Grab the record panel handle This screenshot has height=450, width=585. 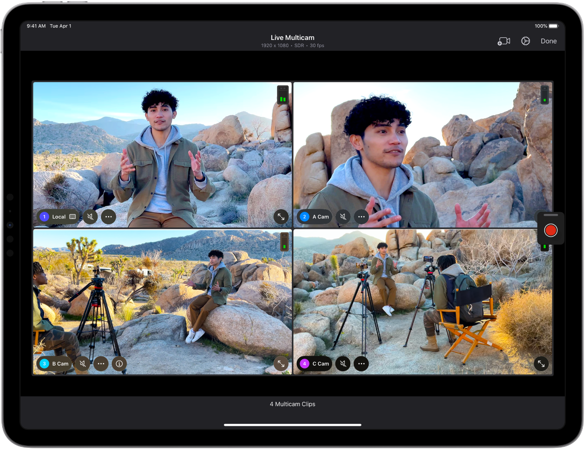[550, 214]
